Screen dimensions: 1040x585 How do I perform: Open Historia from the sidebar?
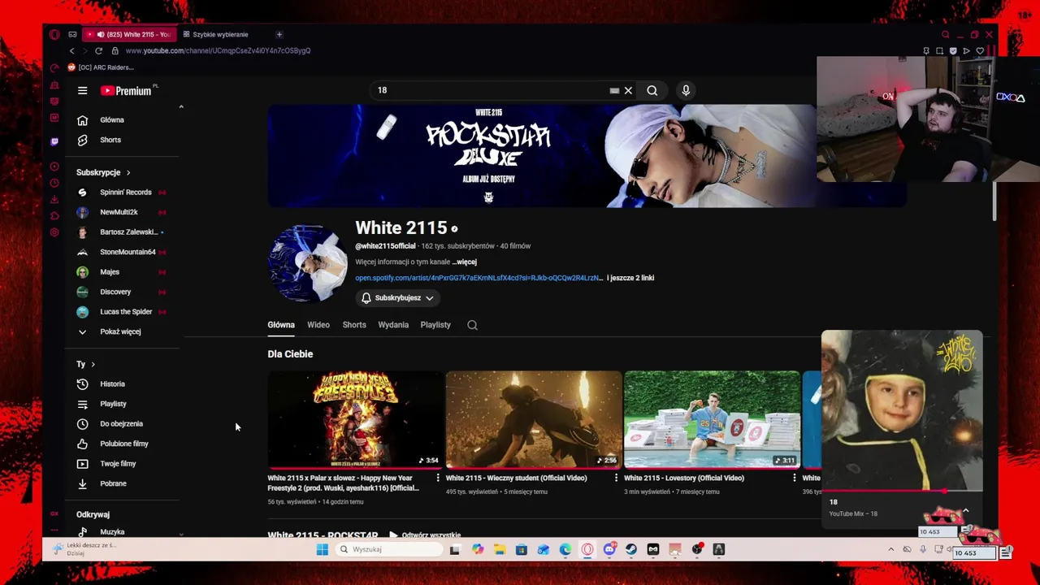(112, 384)
